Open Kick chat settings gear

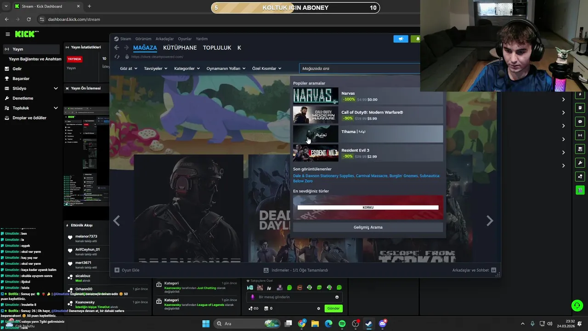click(x=318, y=308)
